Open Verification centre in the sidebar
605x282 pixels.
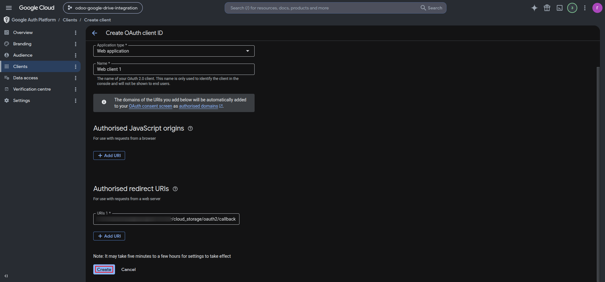pyautogui.click(x=32, y=89)
